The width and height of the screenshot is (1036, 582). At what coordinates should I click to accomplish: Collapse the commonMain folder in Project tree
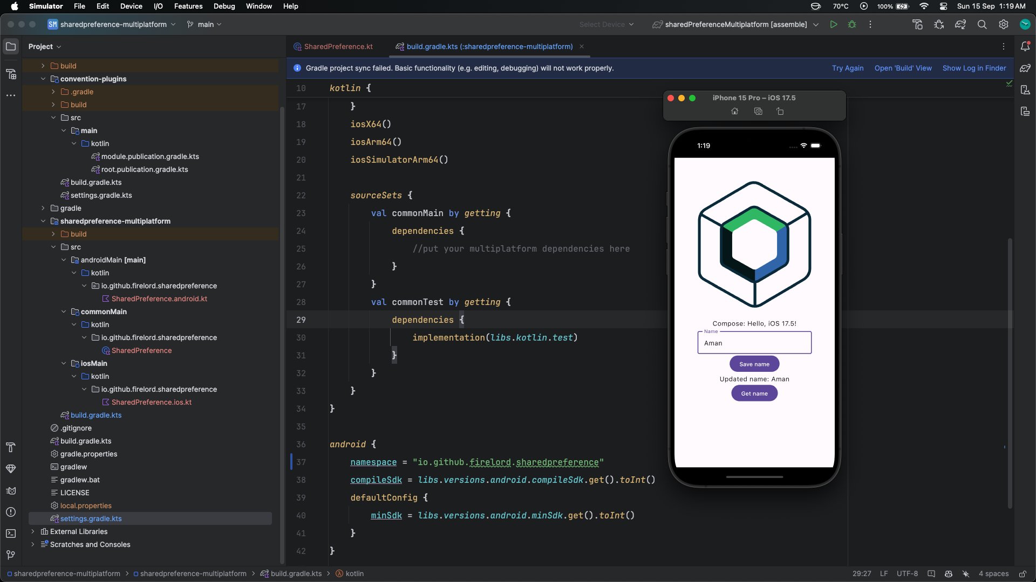coord(64,311)
